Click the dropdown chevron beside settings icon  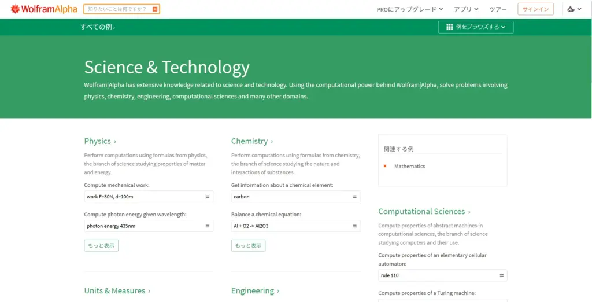pyautogui.click(x=579, y=9)
